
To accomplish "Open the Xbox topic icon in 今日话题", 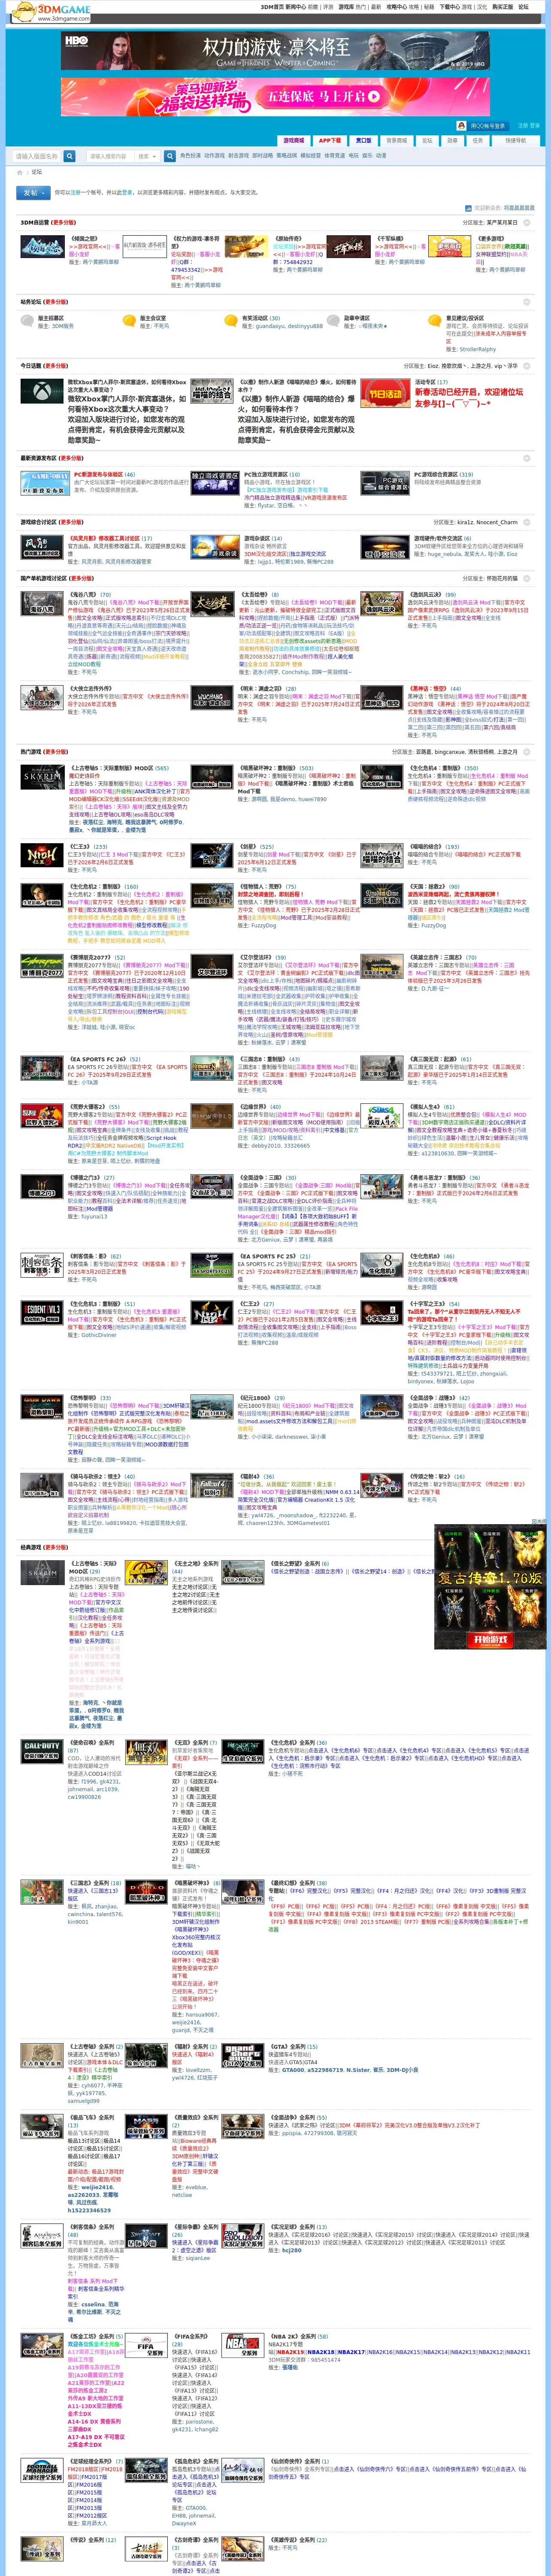I will [42, 391].
